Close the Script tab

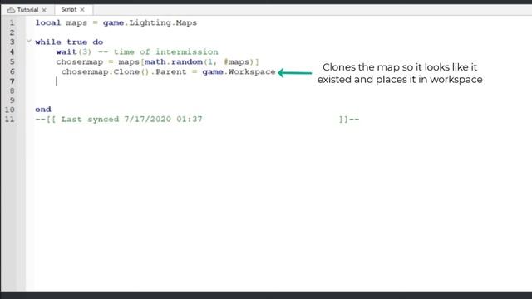click(x=82, y=10)
